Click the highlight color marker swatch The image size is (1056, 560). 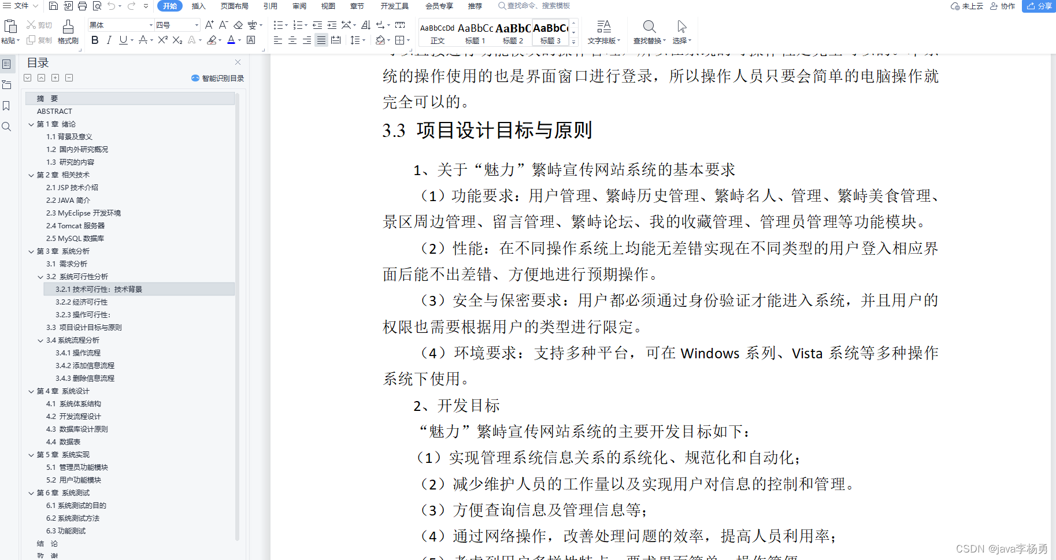[212, 40]
